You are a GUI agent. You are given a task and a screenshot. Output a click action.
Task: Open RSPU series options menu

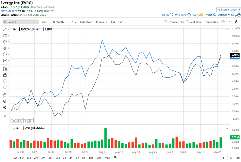point(41,29)
